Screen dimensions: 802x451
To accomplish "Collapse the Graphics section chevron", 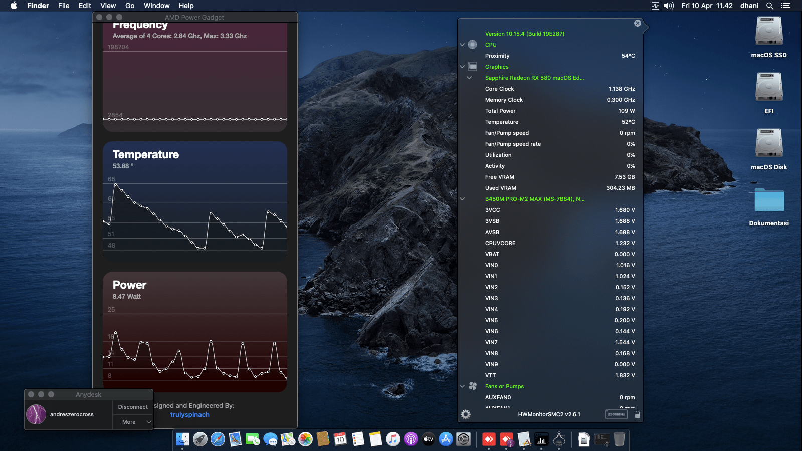I will [x=462, y=67].
